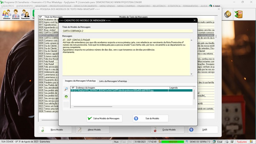Switch to Links da Mensagem WhatsApp tab

point(113,81)
